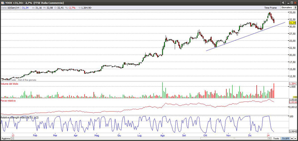Image resolution: width=298 pixels, height=141 pixels.
Task: Click the 'Dic' month marker
Action: point(250,135)
